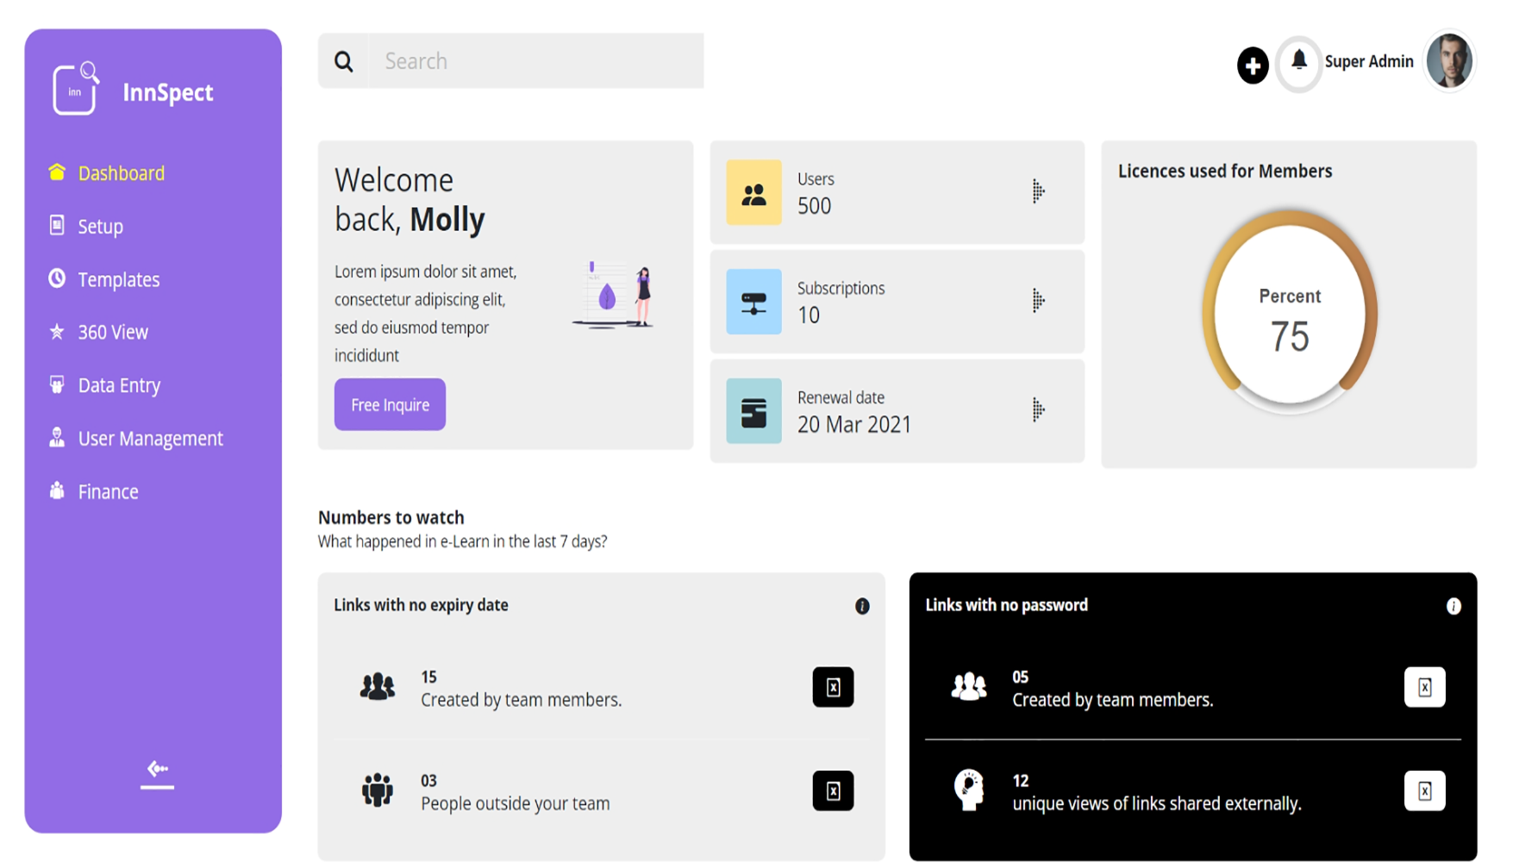The image size is (1513, 862).
Task: Click the InnSpect logo icon
Action: pyautogui.click(x=75, y=89)
